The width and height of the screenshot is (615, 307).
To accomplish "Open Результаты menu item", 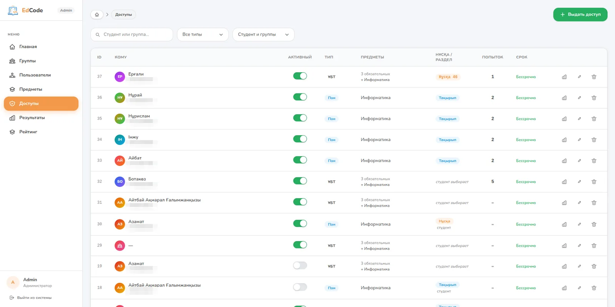I will 41,118.
